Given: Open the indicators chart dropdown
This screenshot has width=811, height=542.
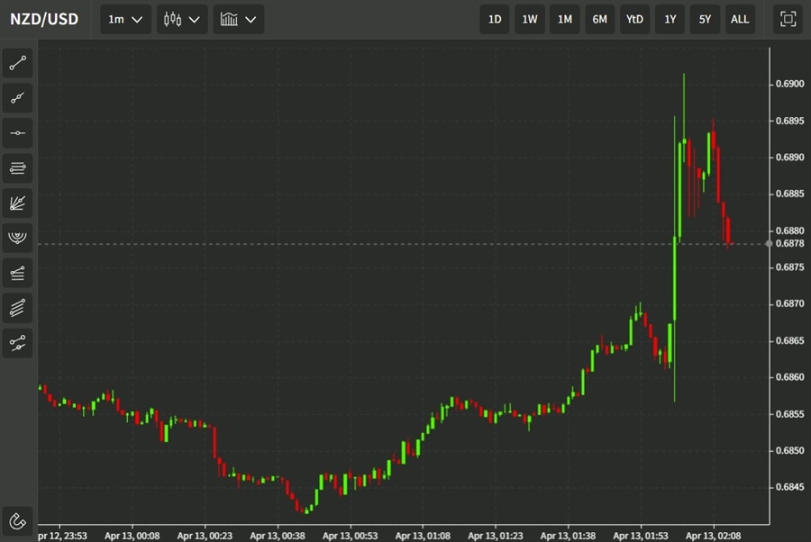Looking at the screenshot, I should click(x=238, y=19).
